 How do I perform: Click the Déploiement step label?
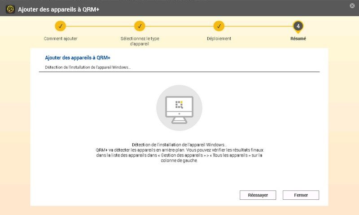219,39
